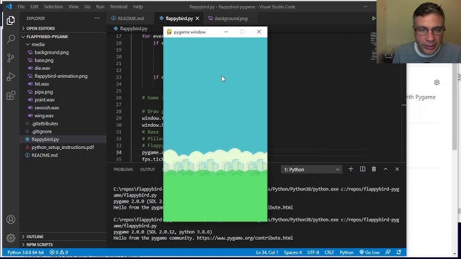
Task: Split the terminal pane
Action: point(362,169)
